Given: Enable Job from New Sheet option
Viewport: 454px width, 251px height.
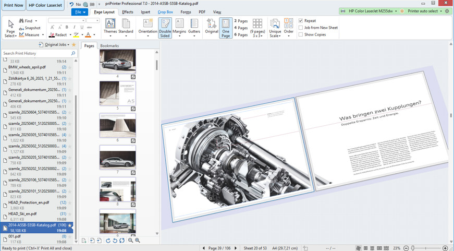Looking at the screenshot, I should pos(301,28).
